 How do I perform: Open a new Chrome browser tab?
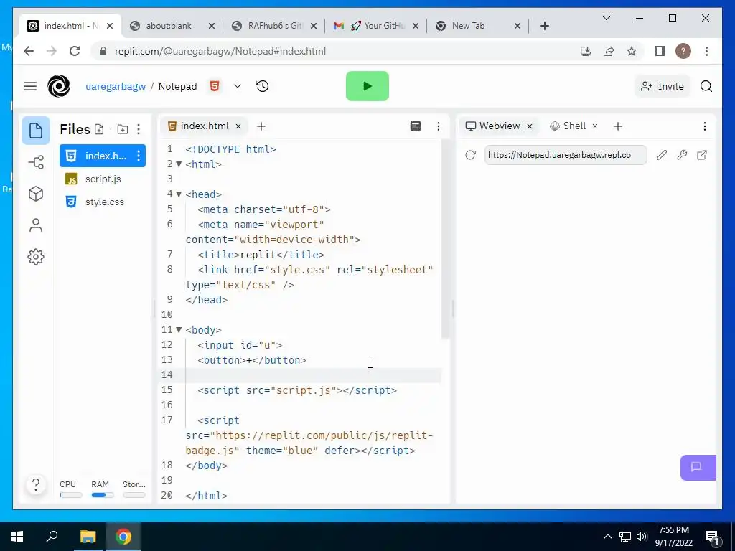point(545,26)
